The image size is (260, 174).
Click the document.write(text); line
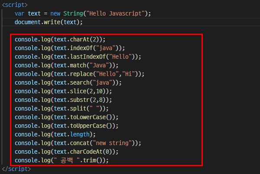pyautogui.click(x=49, y=22)
